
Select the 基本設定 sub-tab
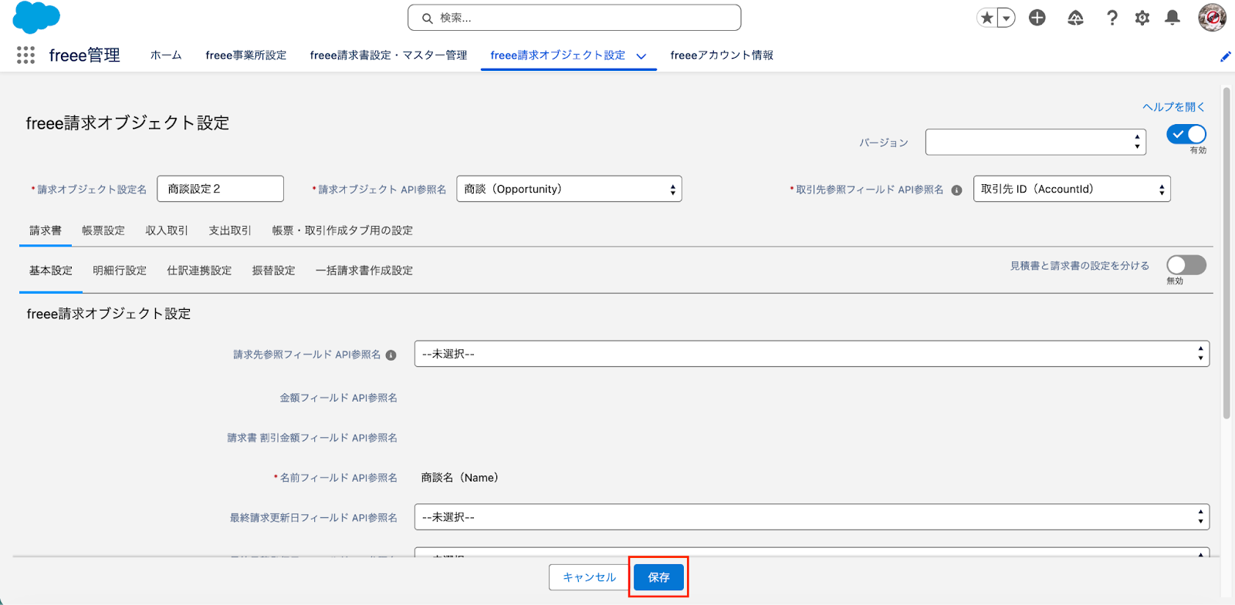(x=51, y=271)
